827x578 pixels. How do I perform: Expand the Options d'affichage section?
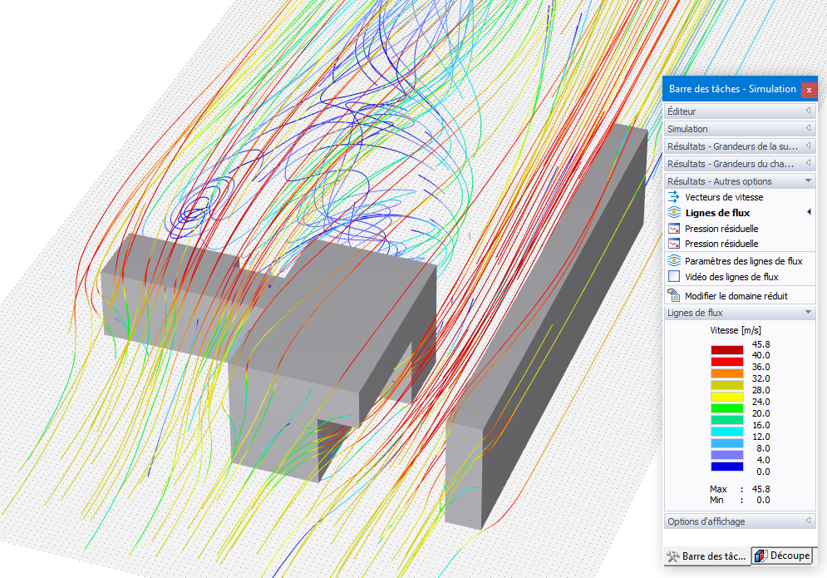coord(740,521)
